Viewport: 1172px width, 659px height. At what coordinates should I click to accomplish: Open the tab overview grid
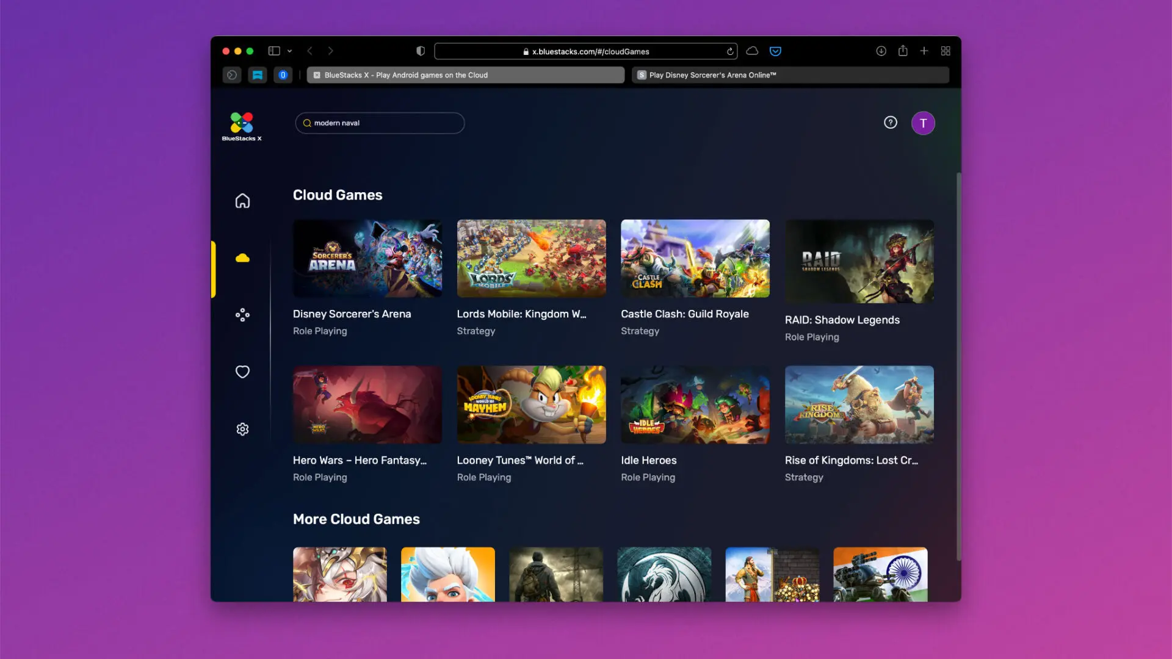[946, 51]
